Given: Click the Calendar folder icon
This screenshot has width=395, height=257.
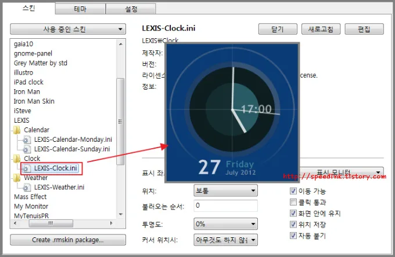Looking at the screenshot, I should click(17, 130).
